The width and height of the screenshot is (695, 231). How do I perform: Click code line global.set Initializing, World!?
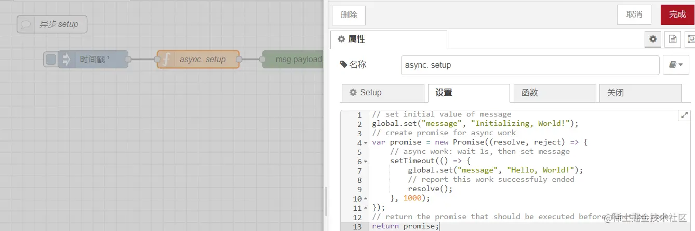pos(475,123)
